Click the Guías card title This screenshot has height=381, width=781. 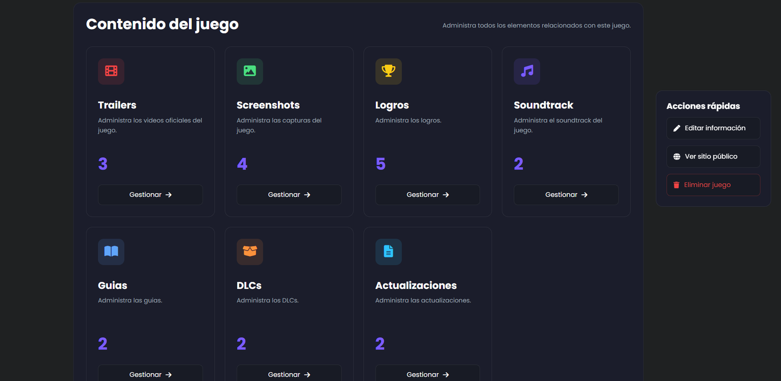pos(112,286)
